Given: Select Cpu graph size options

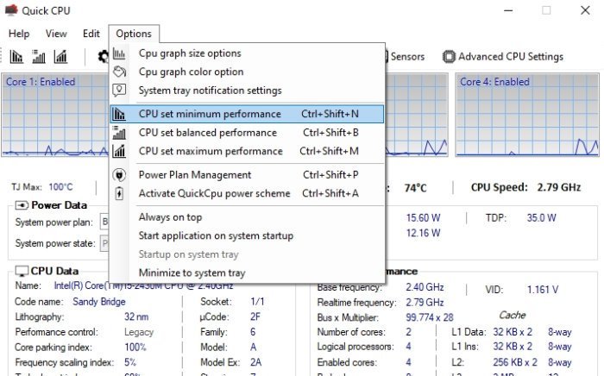Looking at the screenshot, I should pos(247,53).
